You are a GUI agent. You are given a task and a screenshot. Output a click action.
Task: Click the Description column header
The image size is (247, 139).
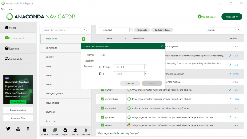(138, 38)
